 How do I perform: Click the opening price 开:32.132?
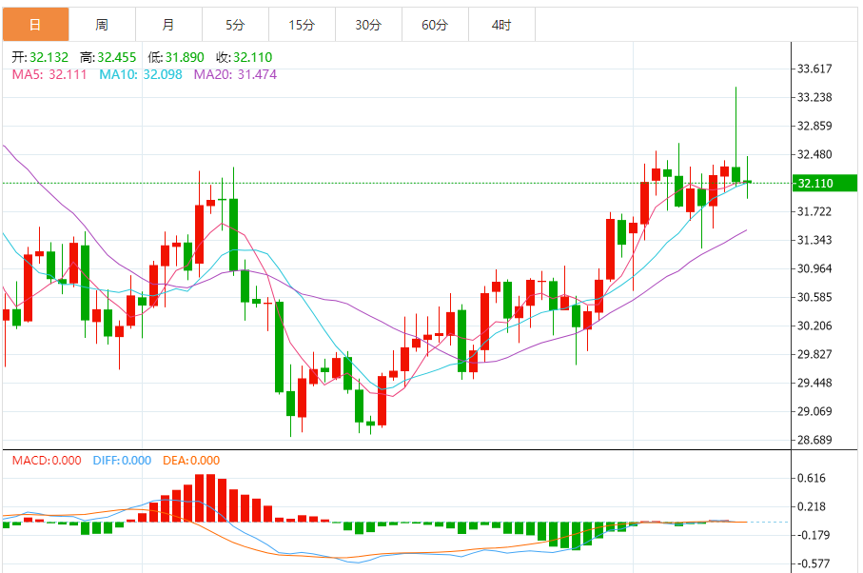pos(40,57)
